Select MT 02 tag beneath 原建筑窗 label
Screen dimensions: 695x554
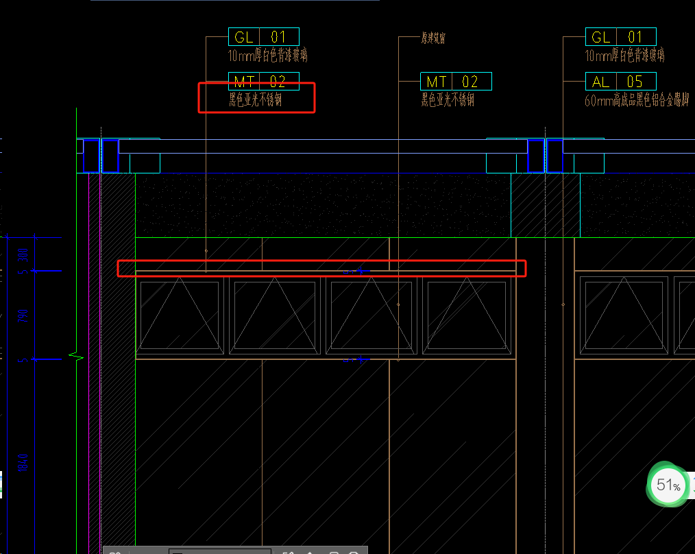456,81
